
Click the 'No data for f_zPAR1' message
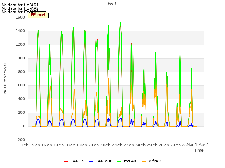(x=20, y=5)
